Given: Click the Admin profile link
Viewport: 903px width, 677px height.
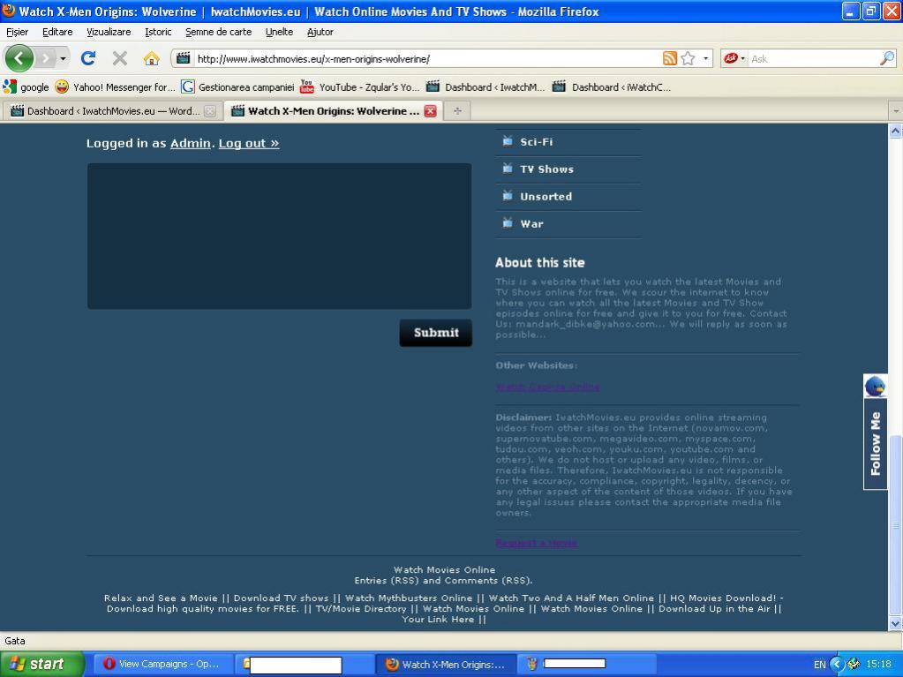Looking at the screenshot, I should pyautogui.click(x=190, y=143).
